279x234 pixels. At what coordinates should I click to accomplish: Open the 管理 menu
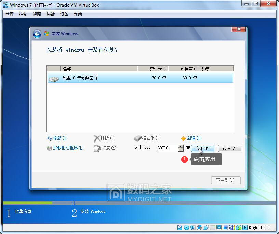[10, 14]
